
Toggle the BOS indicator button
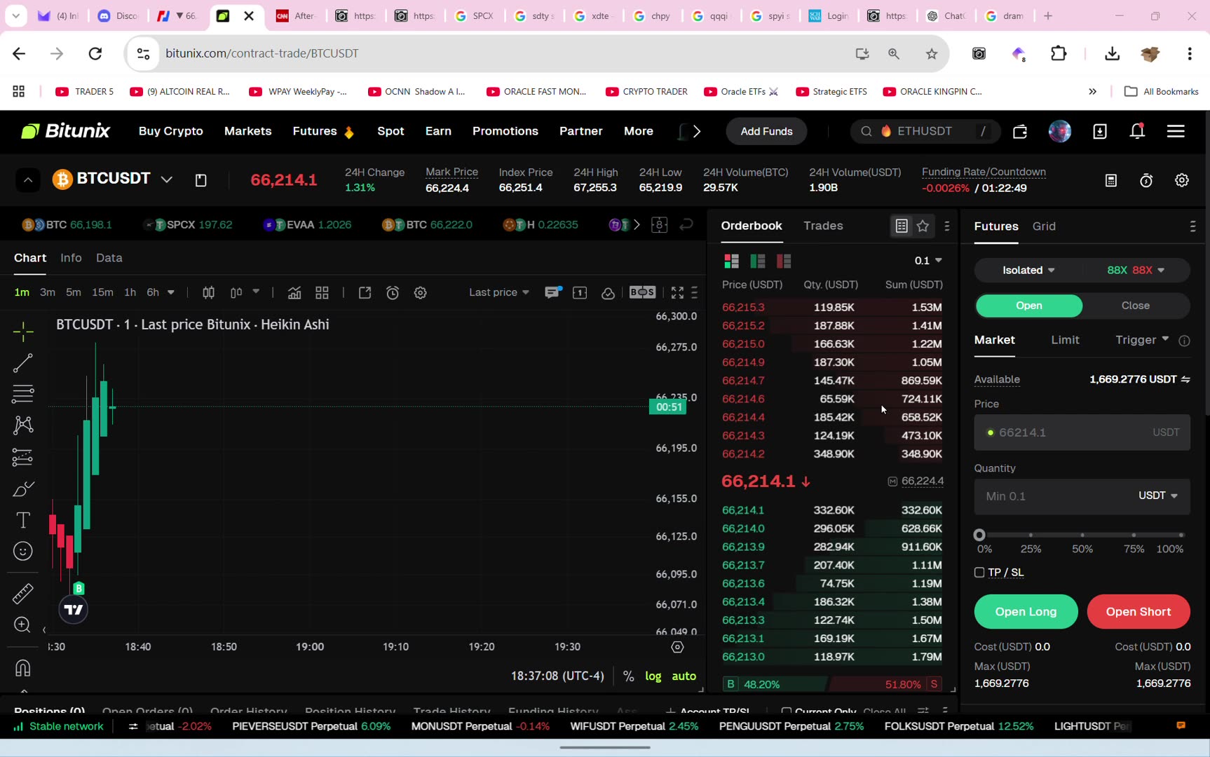pos(642,292)
